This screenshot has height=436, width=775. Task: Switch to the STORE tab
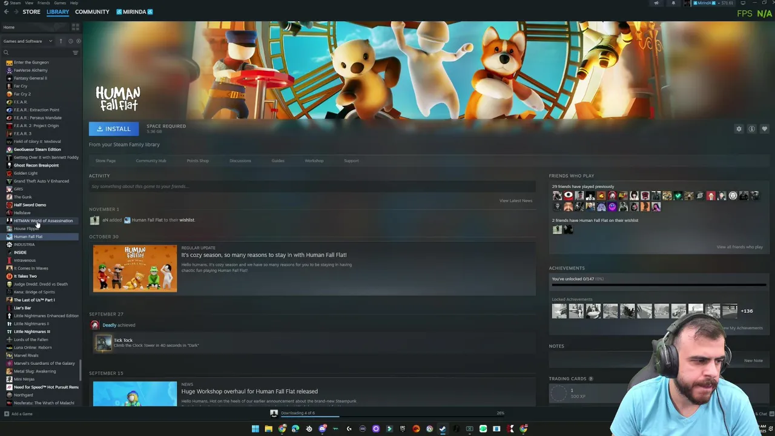point(31,12)
